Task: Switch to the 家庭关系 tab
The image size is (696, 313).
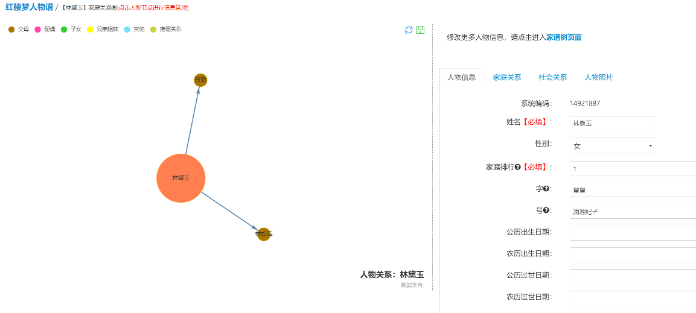Action: pos(507,78)
